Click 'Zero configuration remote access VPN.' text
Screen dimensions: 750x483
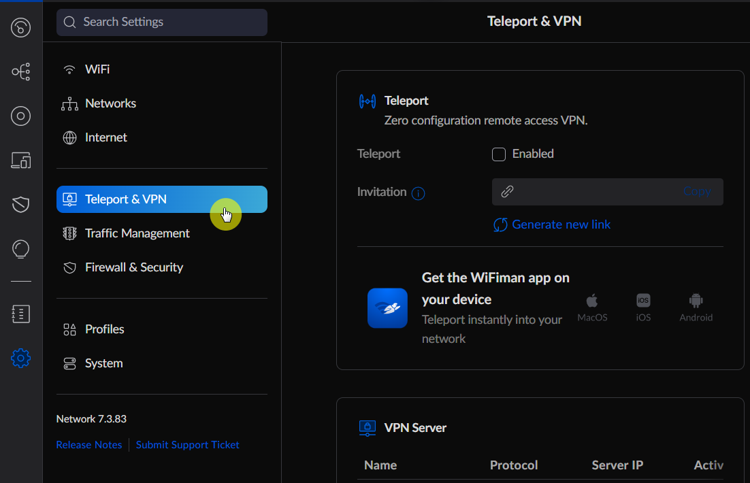[486, 120]
